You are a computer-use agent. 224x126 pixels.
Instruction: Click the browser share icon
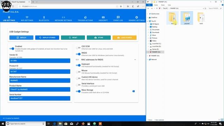[138, 6]
